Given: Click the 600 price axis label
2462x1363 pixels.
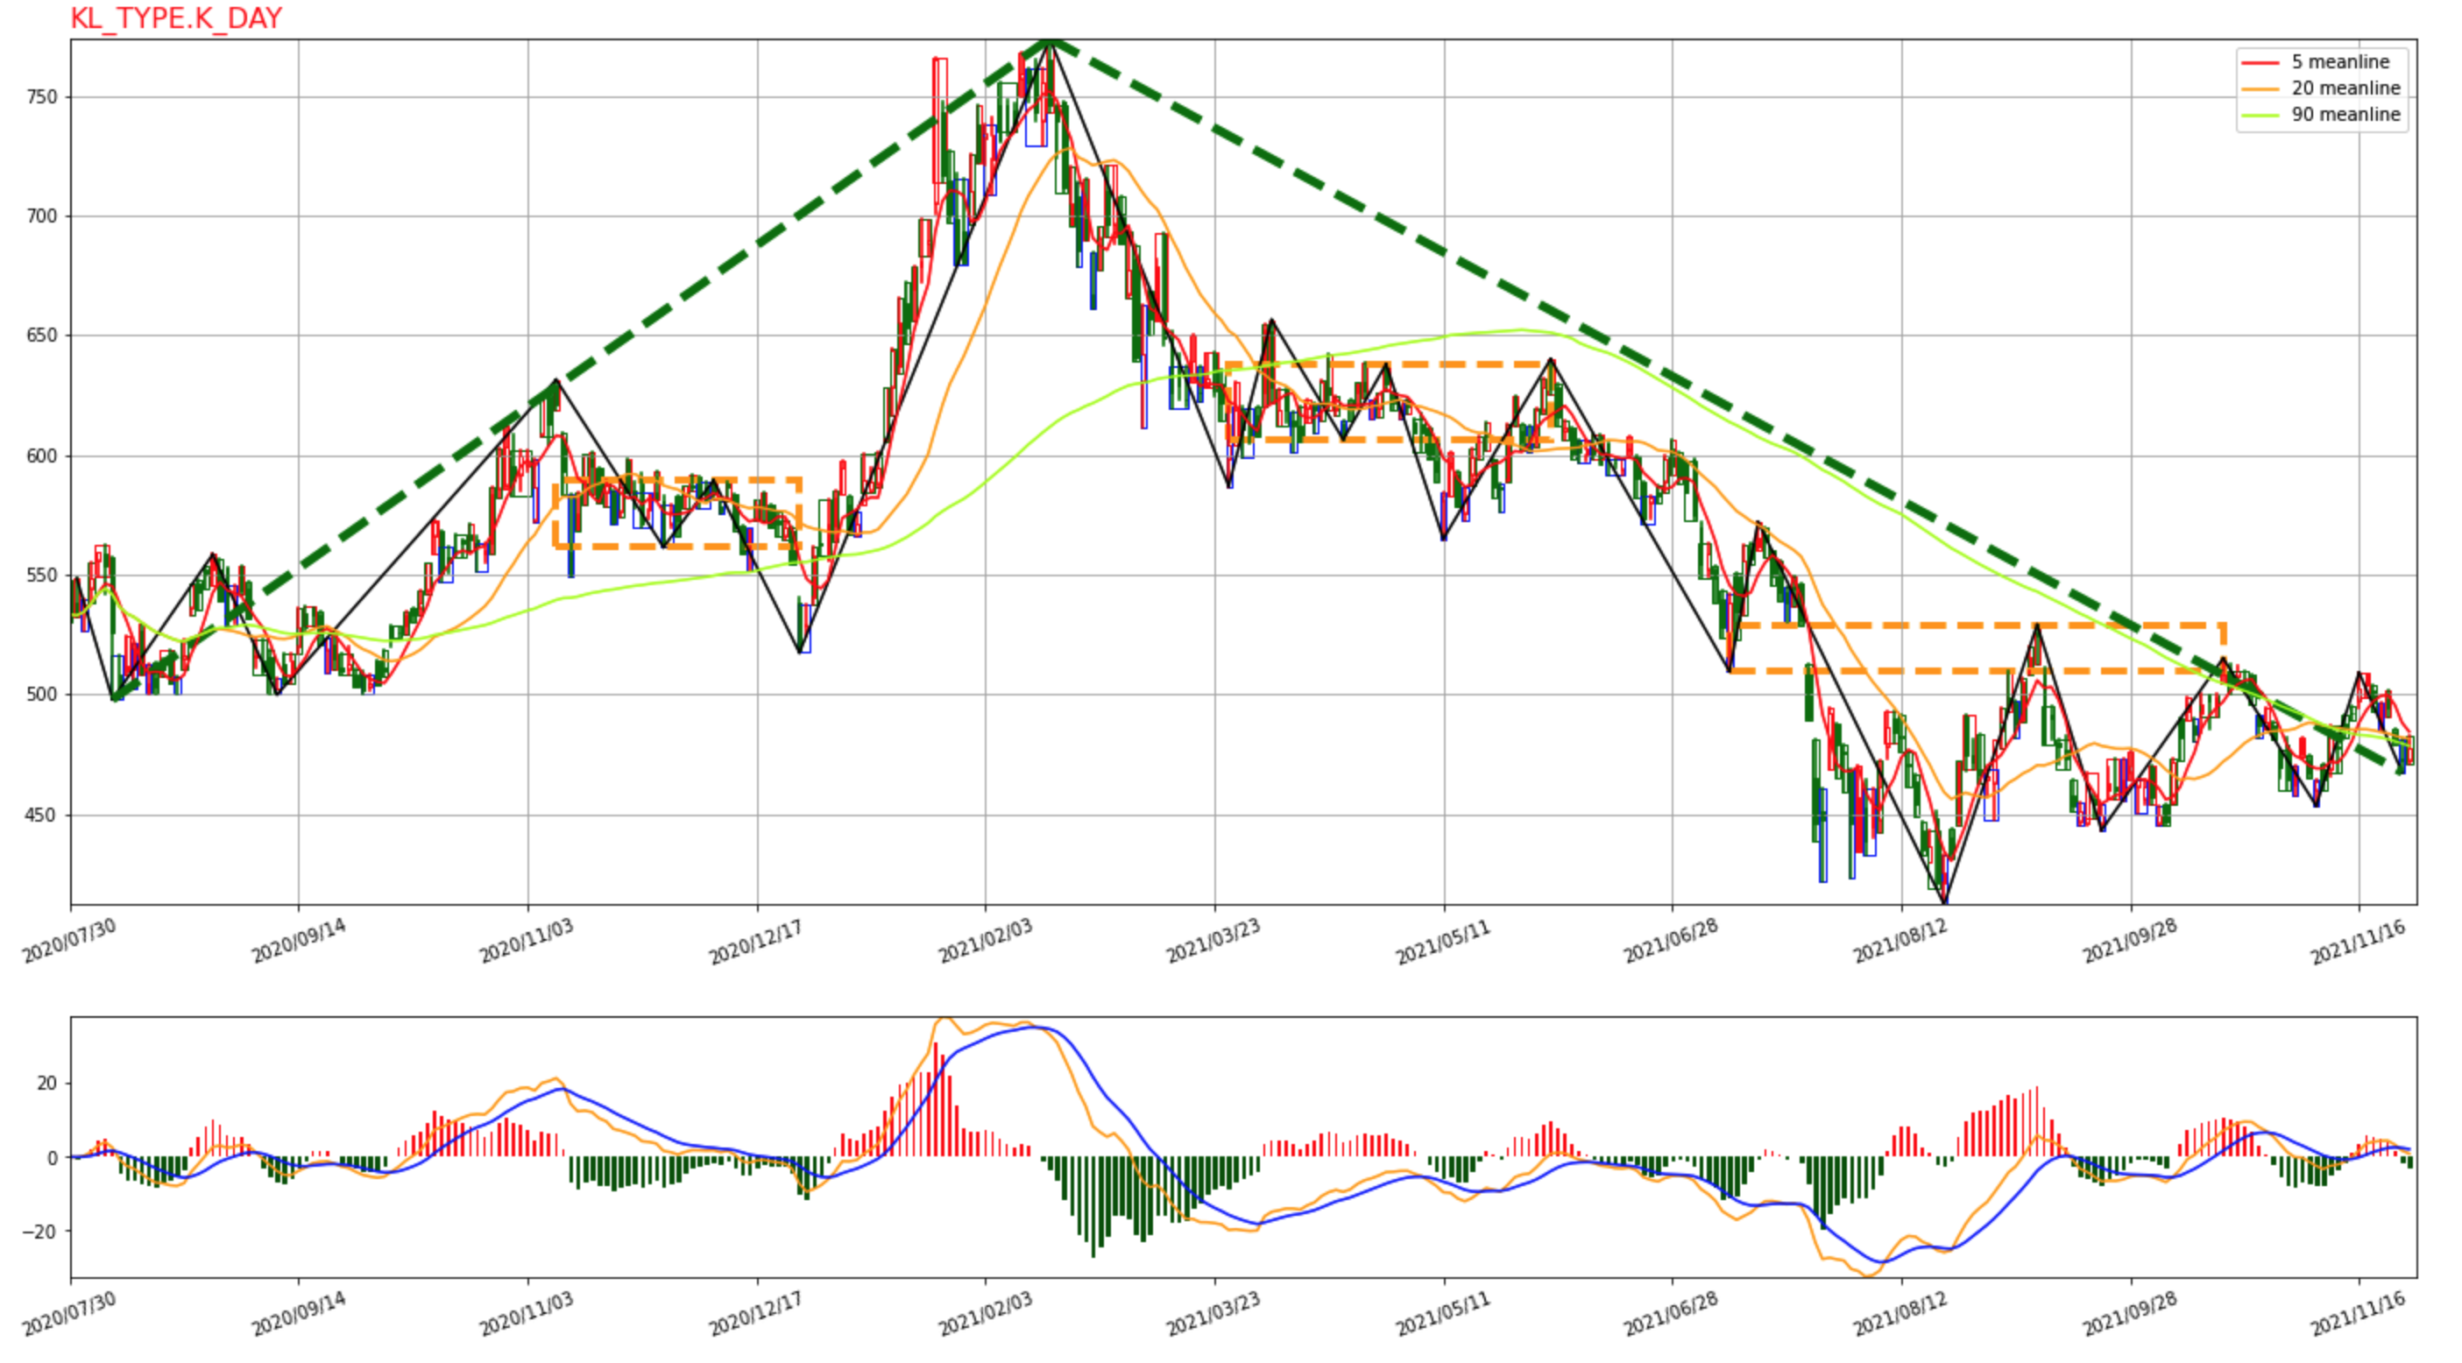Looking at the screenshot, I should tap(43, 456).
